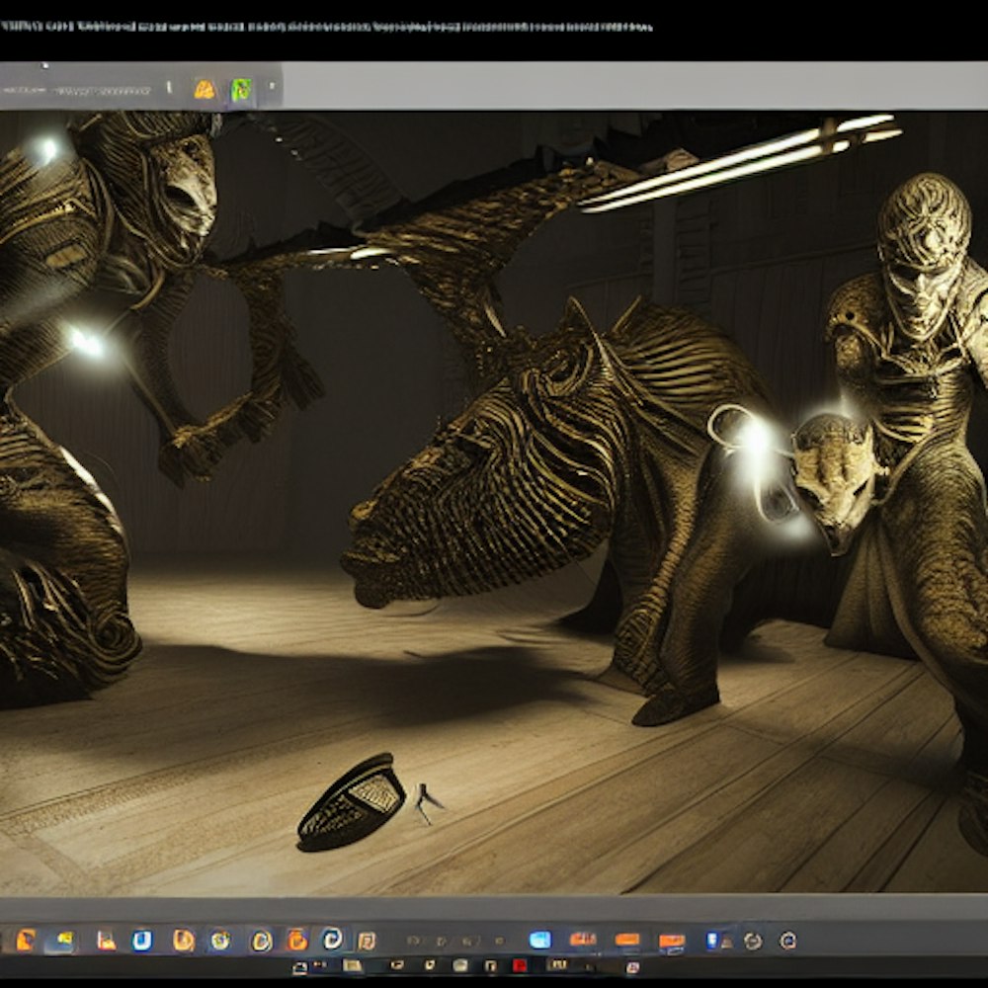Click the red icon in the bottom strip

pyautogui.click(x=519, y=965)
